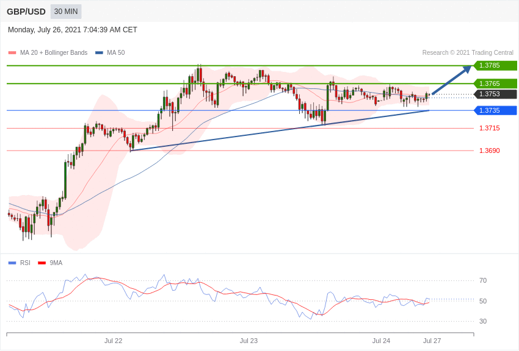Select the 1.3765 green resistance label
The height and width of the screenshot is (351, 519).
click(x=495, y=83)
